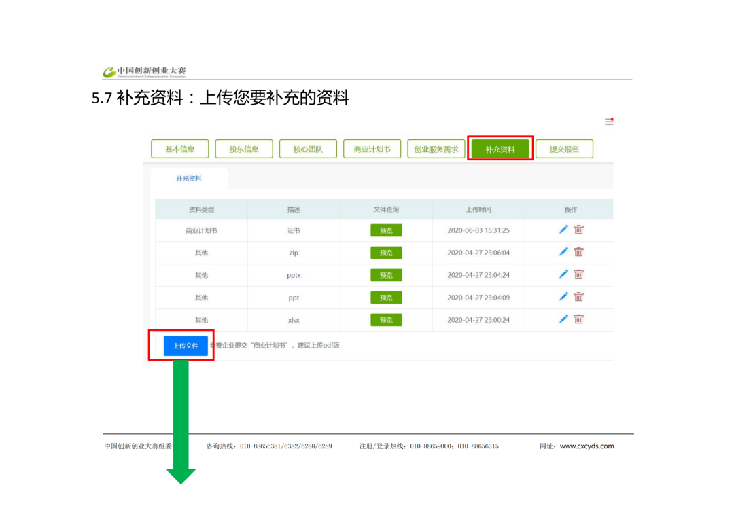Delete the zip file entry
Image resolution: width=734 pixels, height=519 pixels.
[x=578, y=252]
